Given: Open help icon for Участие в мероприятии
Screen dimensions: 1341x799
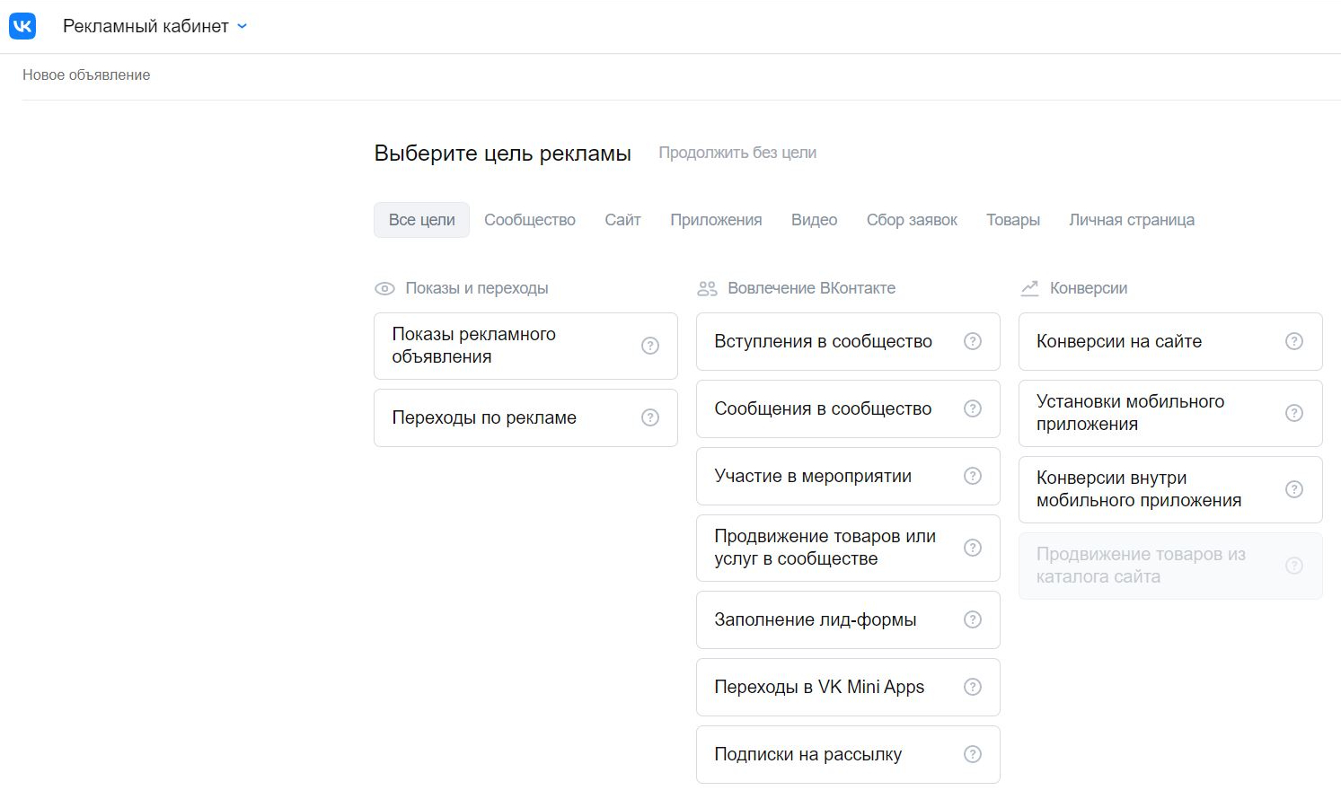Looking at the screenshot, I should 973,476.
